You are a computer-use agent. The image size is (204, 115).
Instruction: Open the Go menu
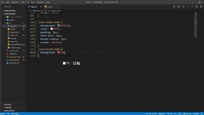[x=28, y=2]
